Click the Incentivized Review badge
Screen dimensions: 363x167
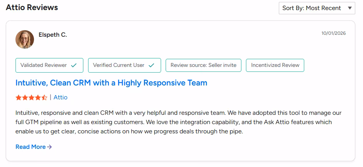tap(275, 65)
